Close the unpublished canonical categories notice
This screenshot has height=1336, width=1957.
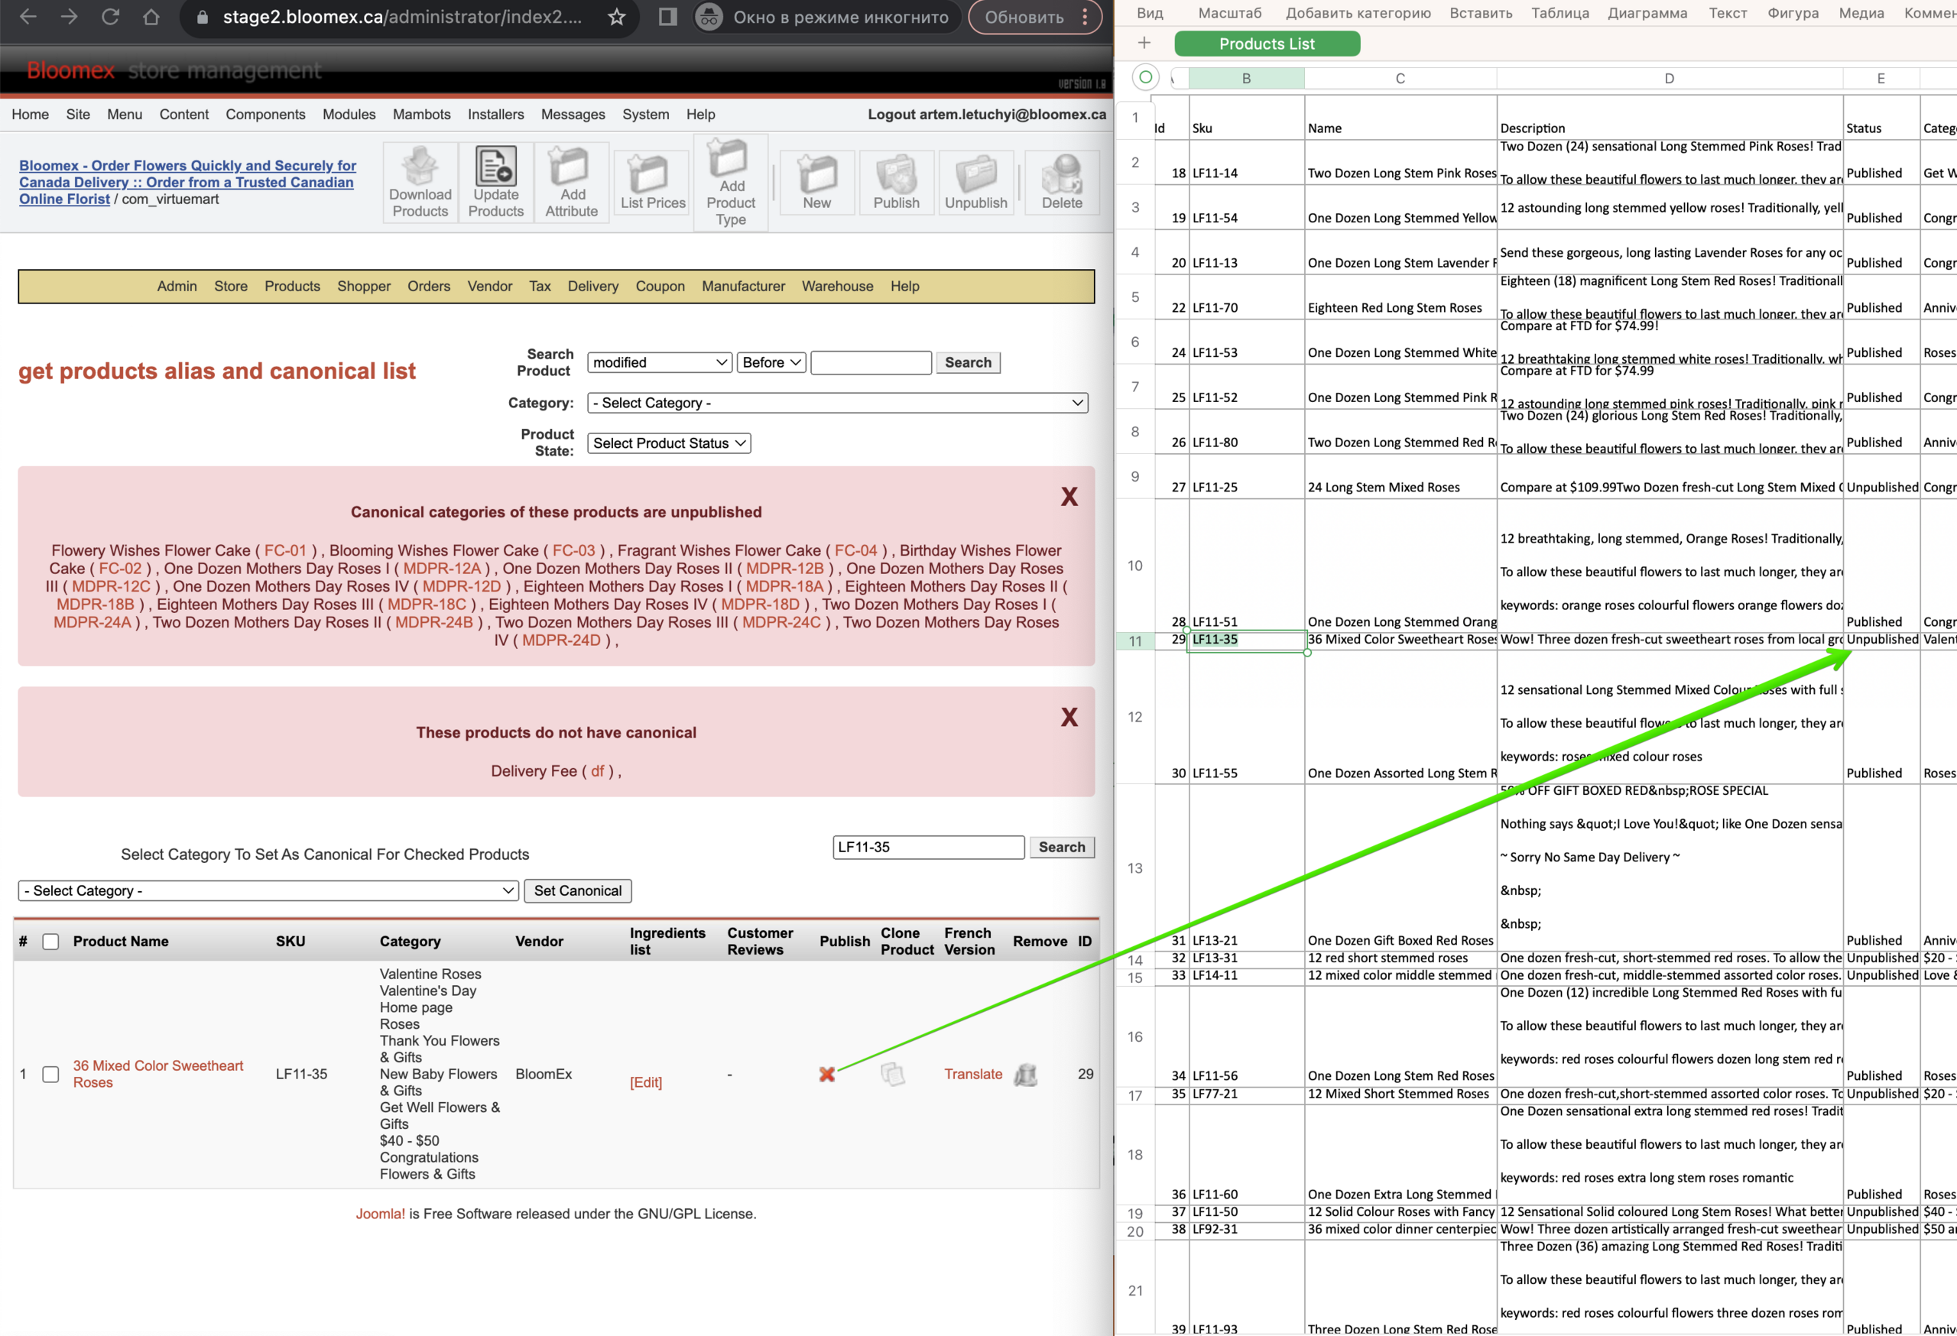[x=1069, y=497]
